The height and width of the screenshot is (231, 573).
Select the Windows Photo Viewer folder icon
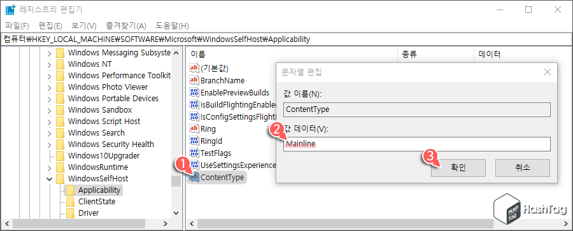[60, 87]
